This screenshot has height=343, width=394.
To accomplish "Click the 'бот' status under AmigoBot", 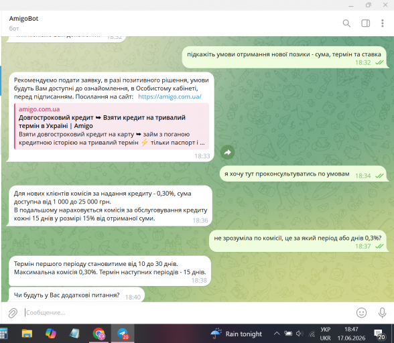I will [14, 28].
